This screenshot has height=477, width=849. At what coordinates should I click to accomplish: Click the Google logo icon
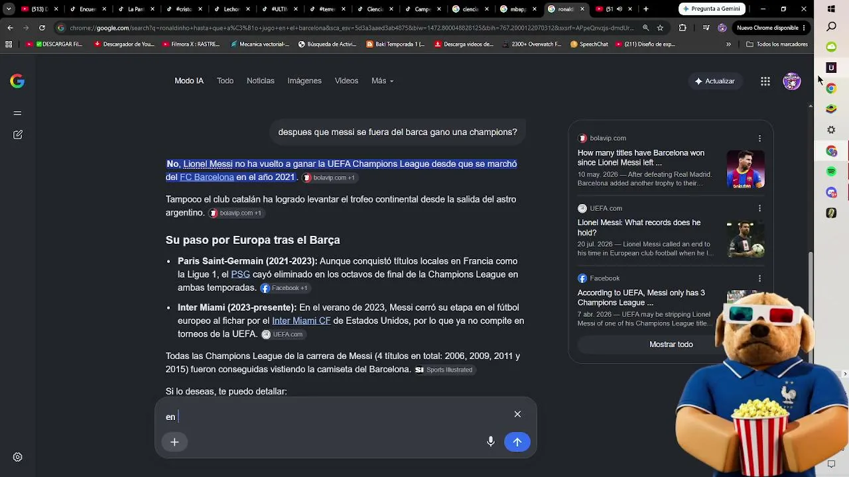coord(17,81)
